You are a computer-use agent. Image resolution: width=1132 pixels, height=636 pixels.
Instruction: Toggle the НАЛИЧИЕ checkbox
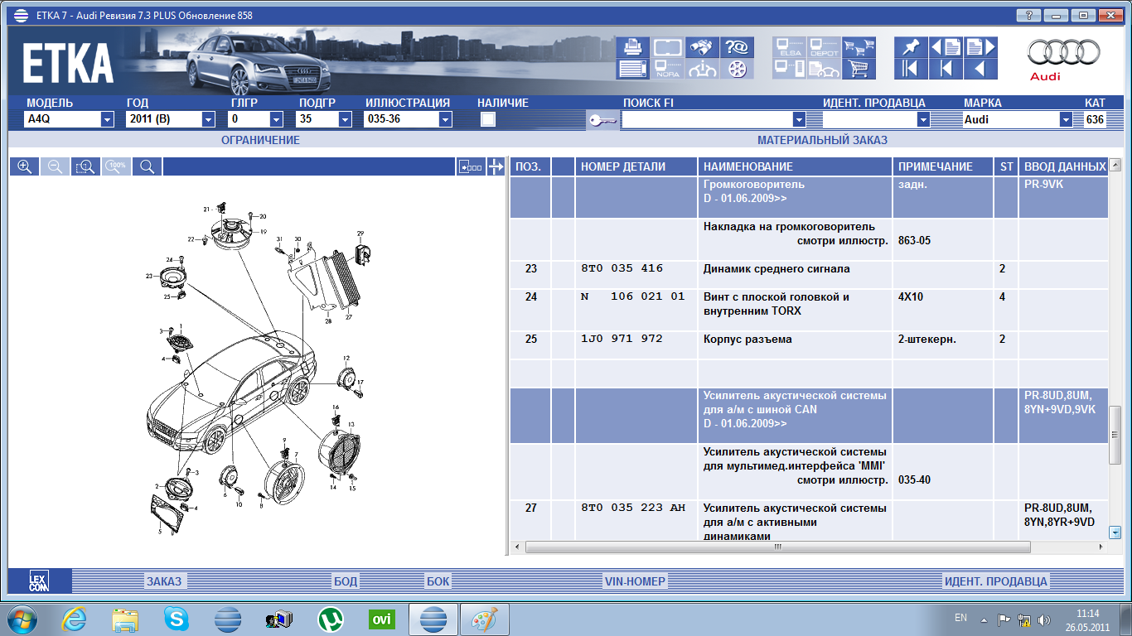point(488,119)
